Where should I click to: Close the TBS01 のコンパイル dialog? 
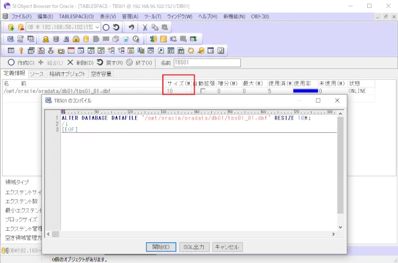click(x=337, y=101)
